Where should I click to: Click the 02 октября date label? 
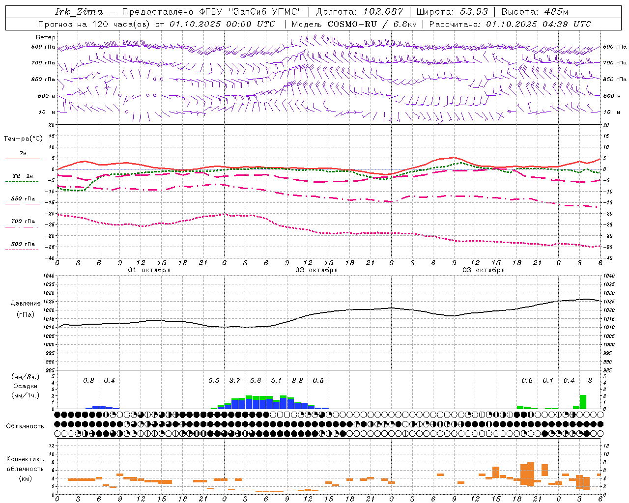pyautogui.click(x=316, y=270)
